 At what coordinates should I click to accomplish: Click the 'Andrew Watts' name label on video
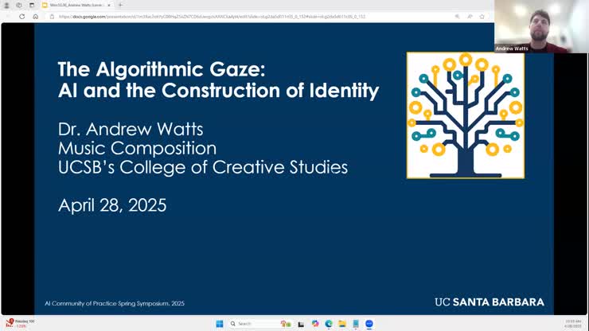pos(512,49)
